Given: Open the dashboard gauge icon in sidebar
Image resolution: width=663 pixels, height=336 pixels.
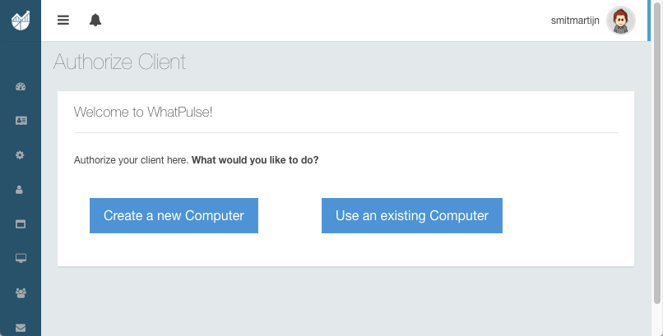Looking at the screenshot, I should [21, 86].
